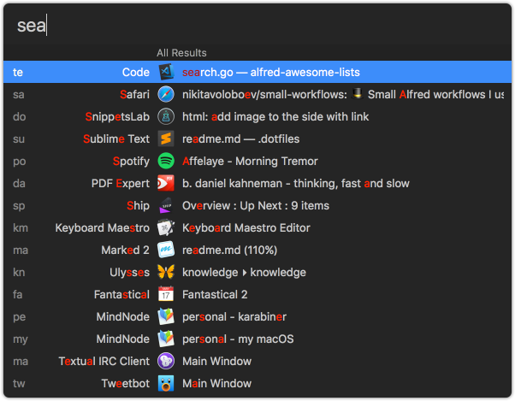Image resolution: width=515 pixels, height=401 pixels.
Task: Select Textual IRC Client 'Main Window' title
Action: pyautogui.click(x=216, y=362)
